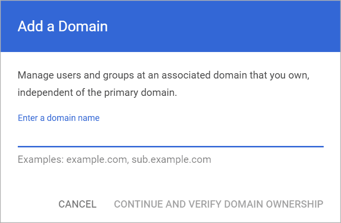Select the word 'Domain' in the header
Image resolution: width=341 pixels, height=223 pixels.
point(83,26)
